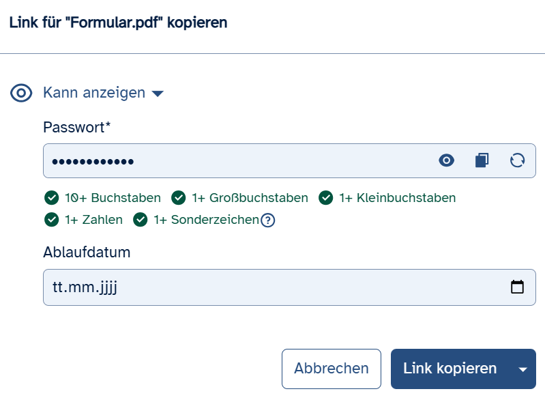Click the checkmark next to 10+ Buchstaben

coord(51,198)
